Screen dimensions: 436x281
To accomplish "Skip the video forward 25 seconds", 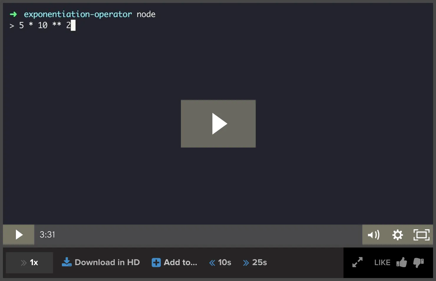I will (255, 262).
